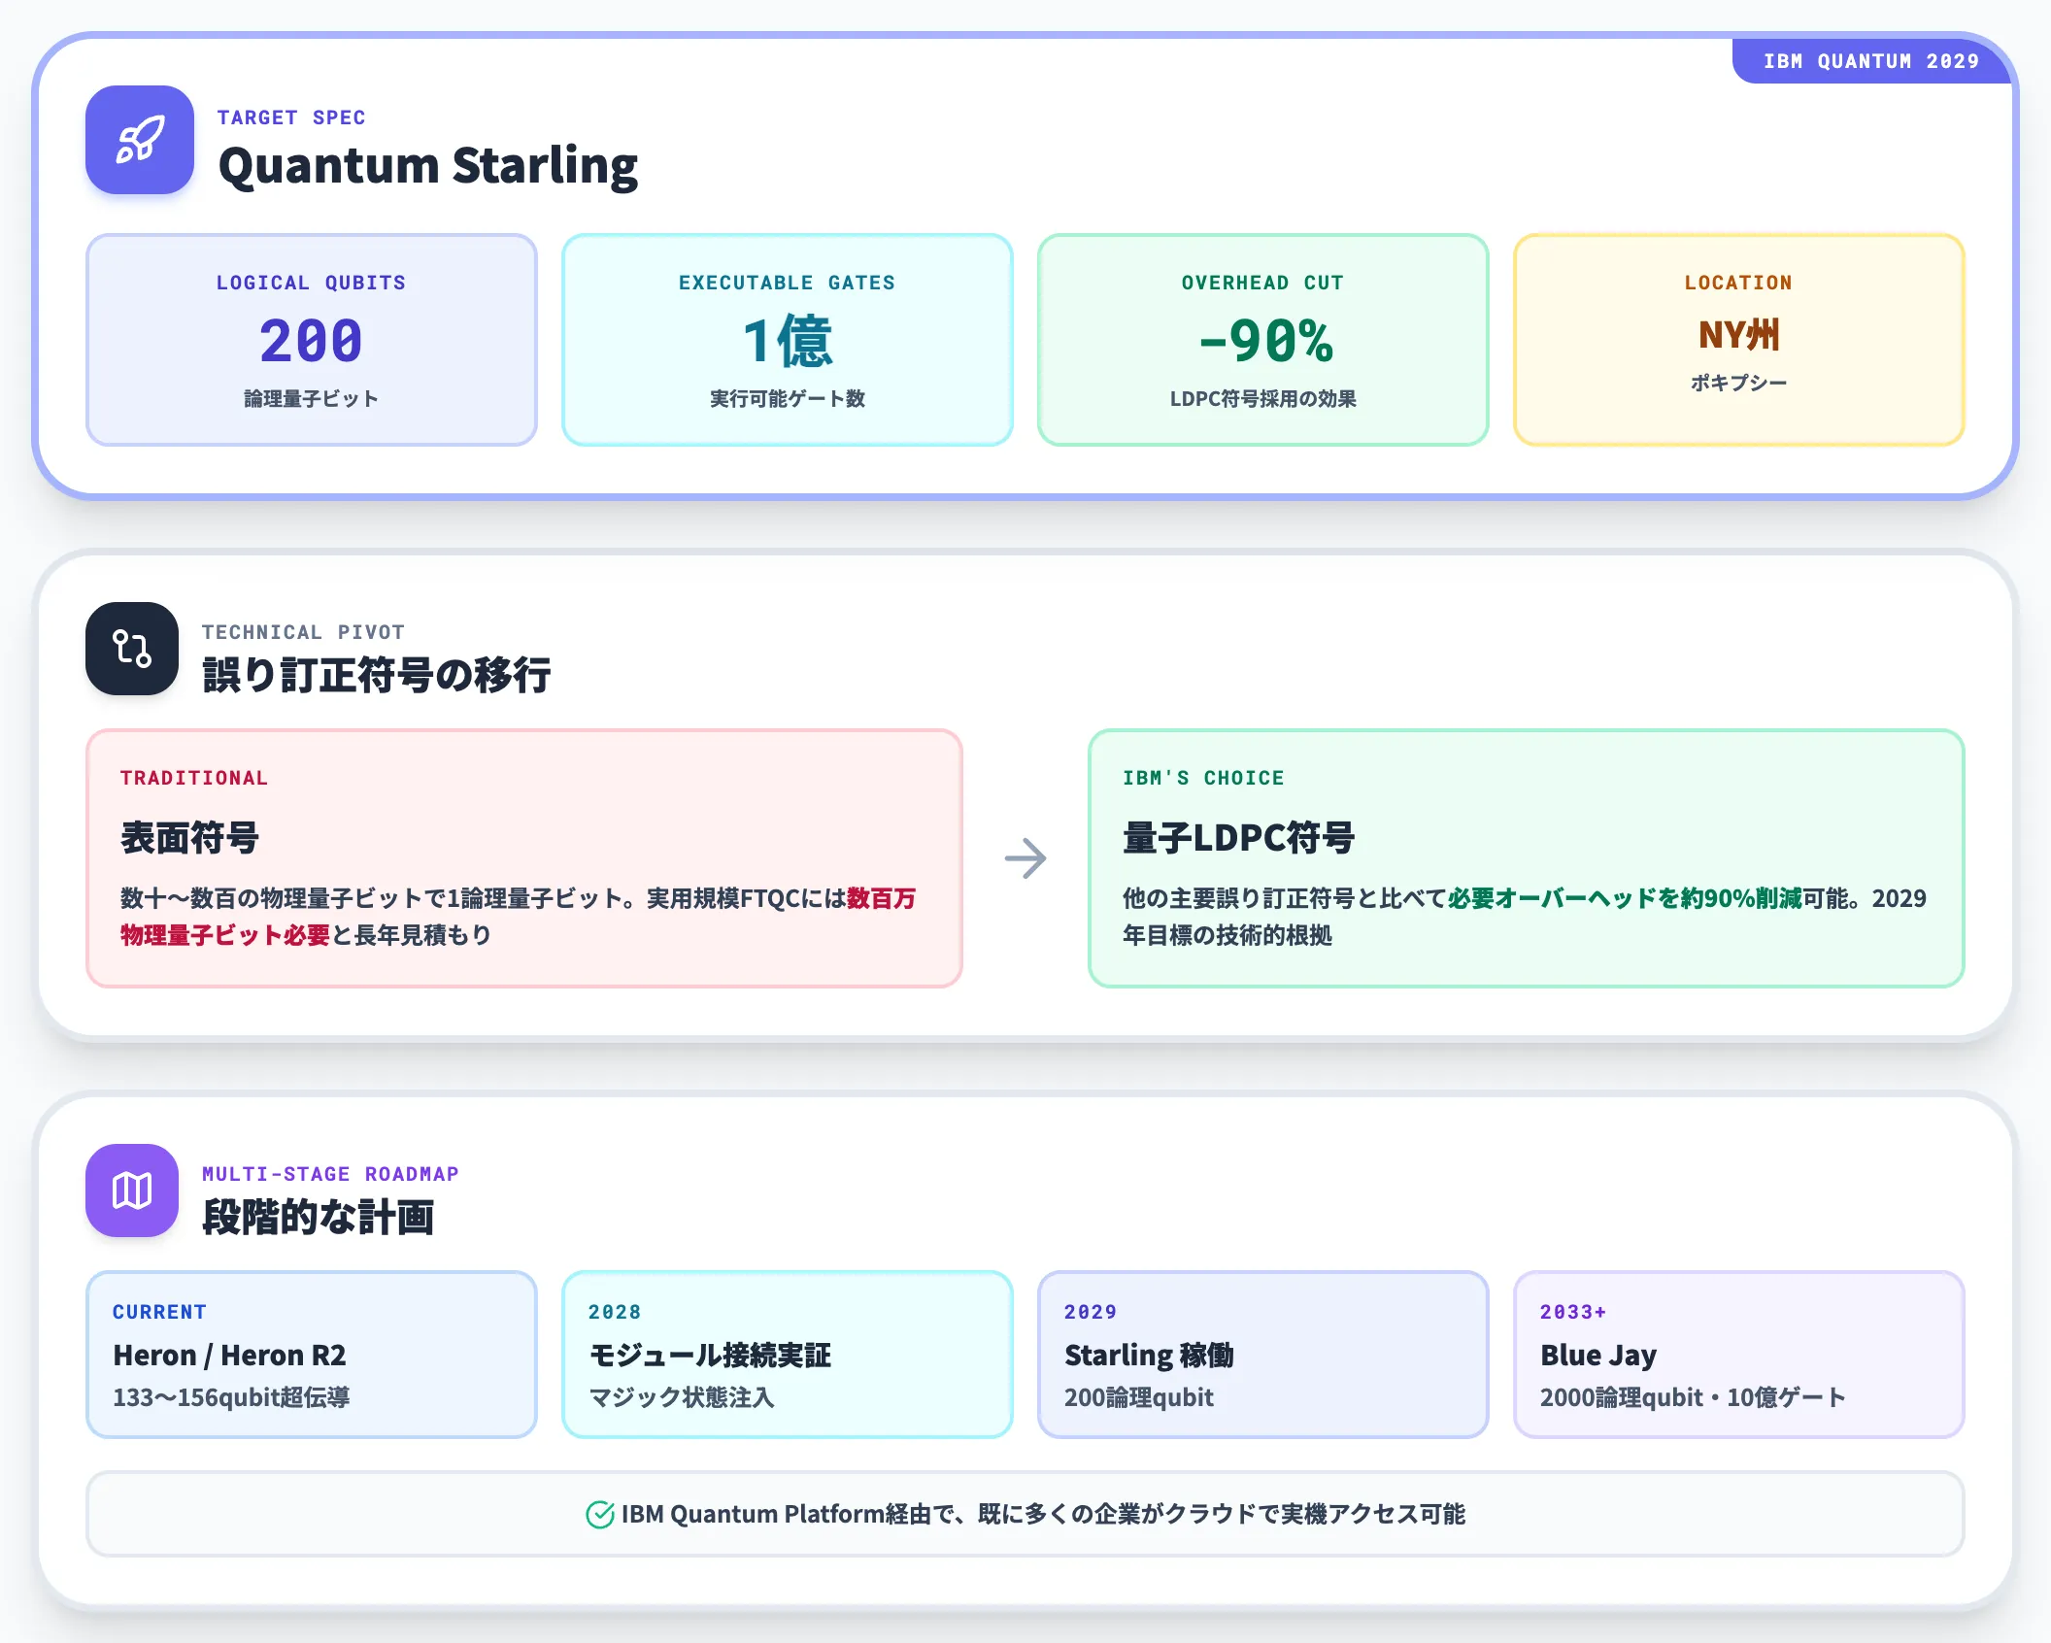
Task: Click the 段階的な計画 heading
Action: (x=319, y=1217)
